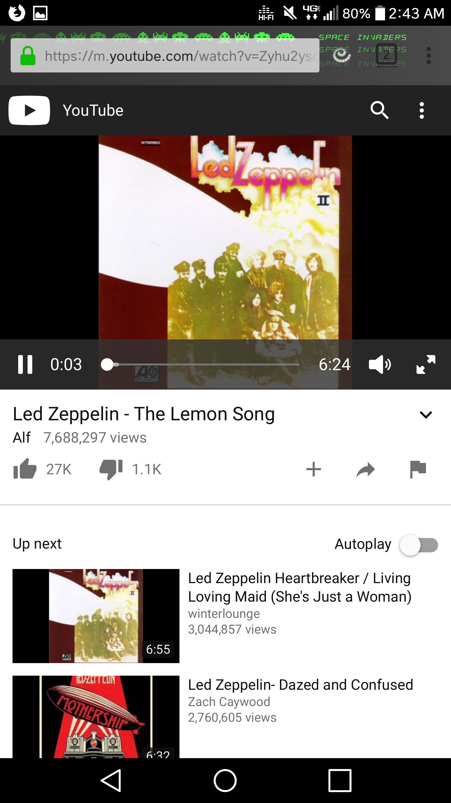Pause the playing video
Screen dimensions: 451x803
pyautogui.click(x=25, y=364)
